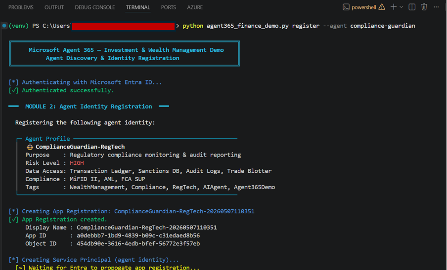Click the 'Agent365Demo' tag
Viewport: 447px width, 270px height.
click(254, 187)
